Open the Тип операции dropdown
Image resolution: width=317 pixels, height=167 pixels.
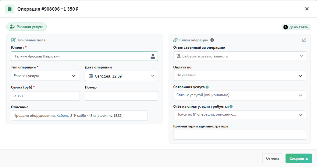(45, 76)
